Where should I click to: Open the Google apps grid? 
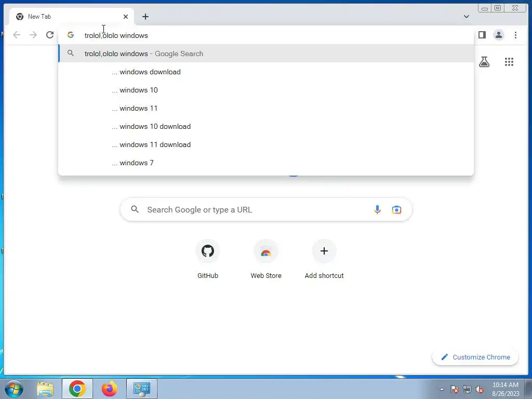click(509, 62)
